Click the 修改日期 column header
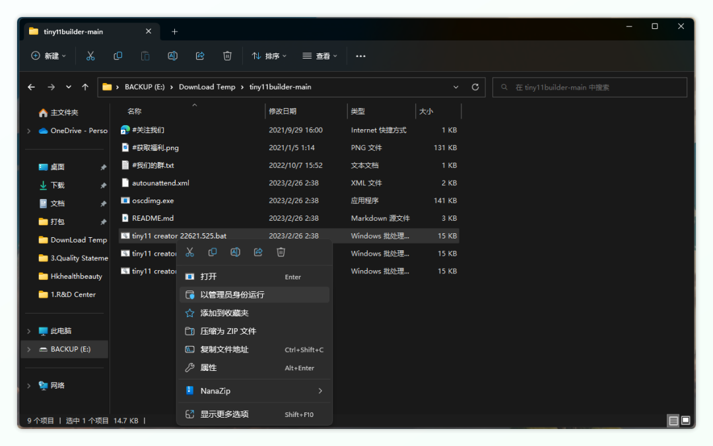Viewport: 713px width, 446px height. 283,111
